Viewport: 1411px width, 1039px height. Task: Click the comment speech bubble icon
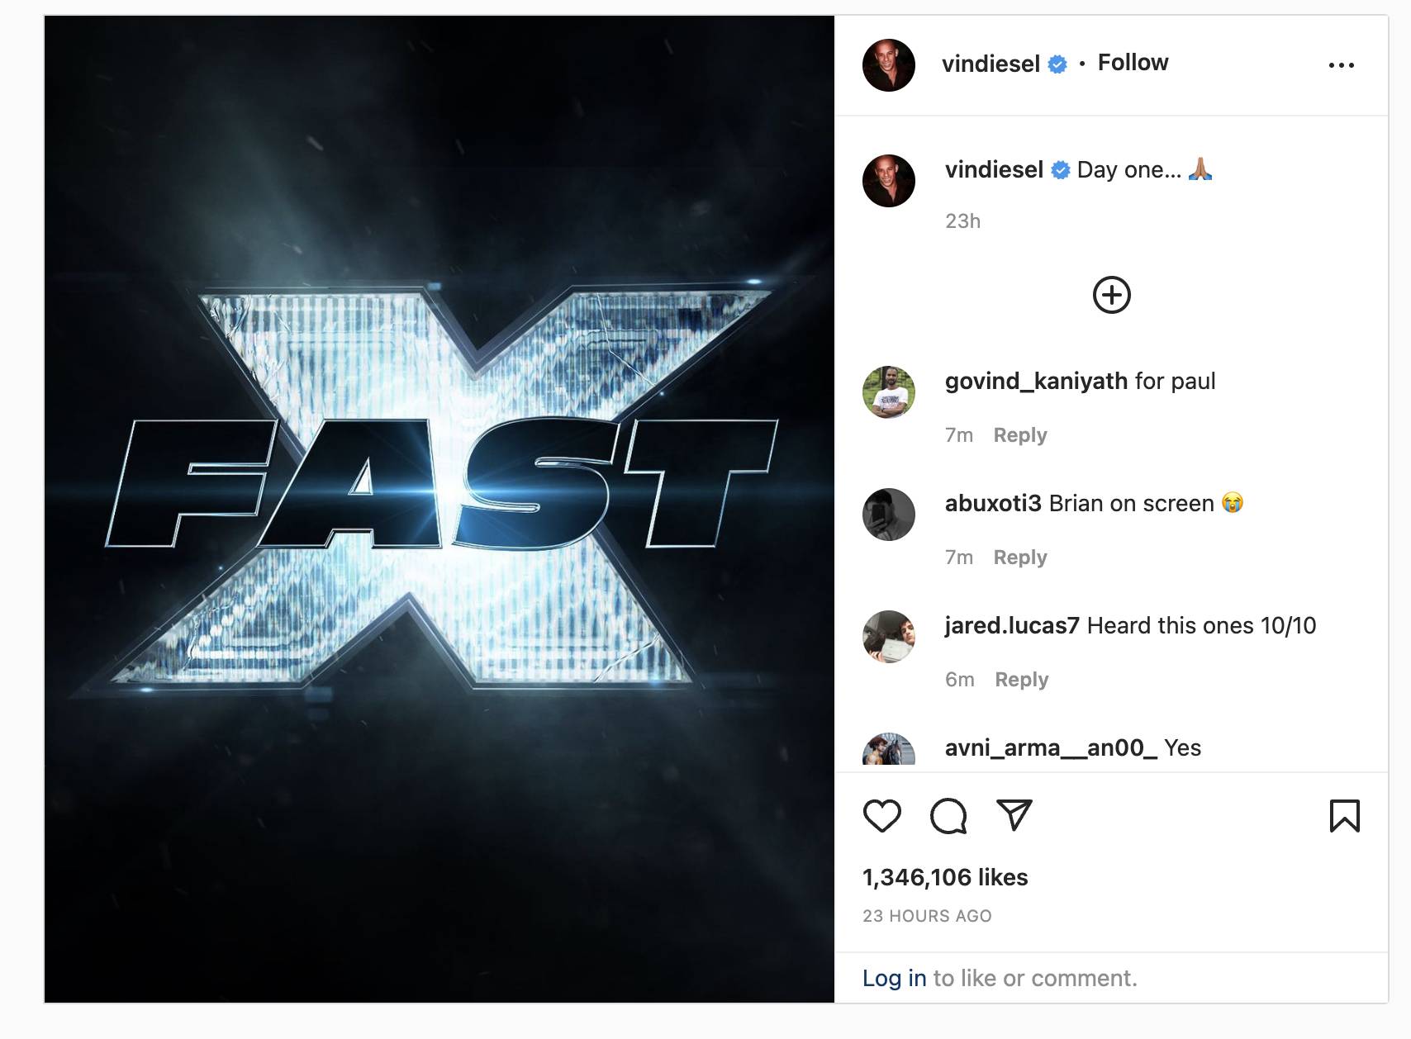click(x=948, y=816)
